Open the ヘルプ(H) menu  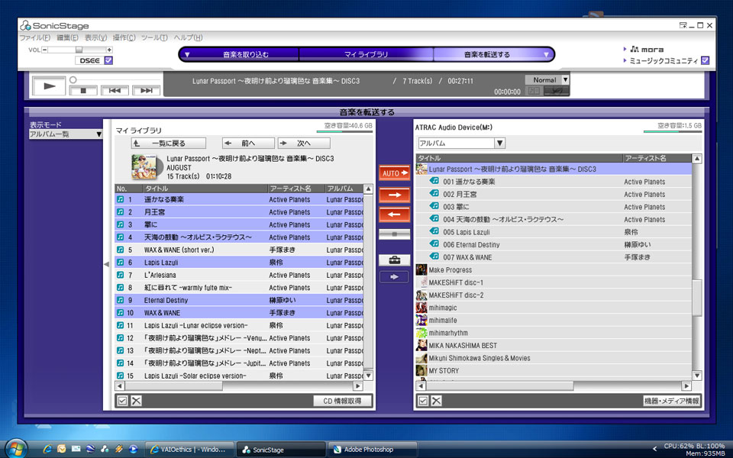pyautogui.click(x=188, y=38)
